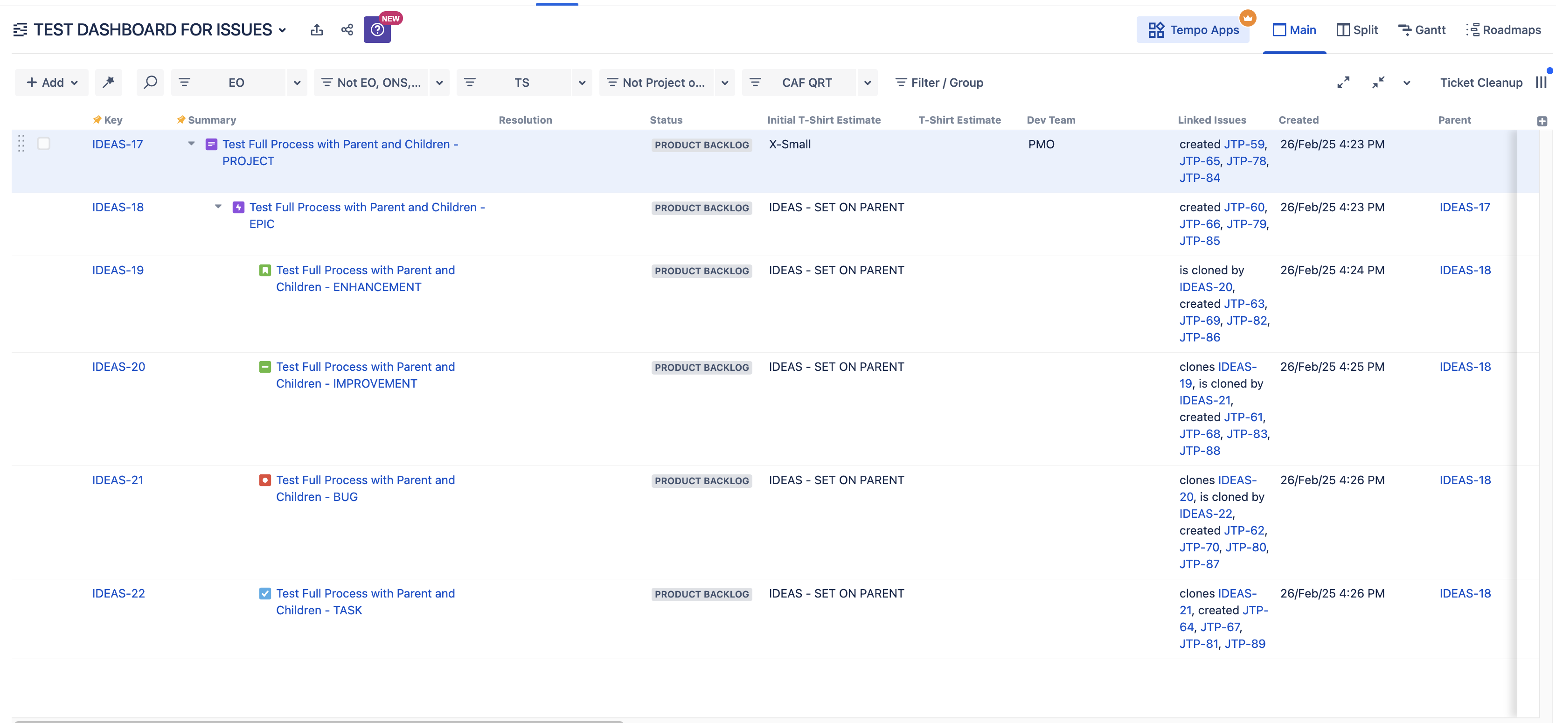Open linked issue JTP-59
Image resolution: width=1556 pixels, height=723 pixels.
pos(1243,144)
